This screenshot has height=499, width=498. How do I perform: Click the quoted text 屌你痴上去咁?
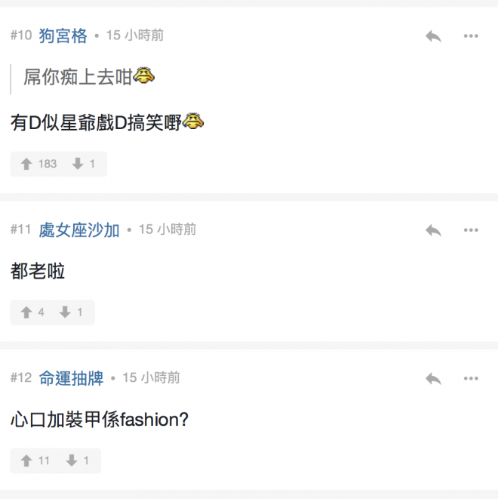(x=78, y=76)
